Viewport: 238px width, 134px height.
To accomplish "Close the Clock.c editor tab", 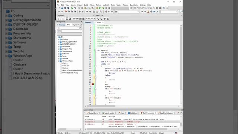I will 103,22.
